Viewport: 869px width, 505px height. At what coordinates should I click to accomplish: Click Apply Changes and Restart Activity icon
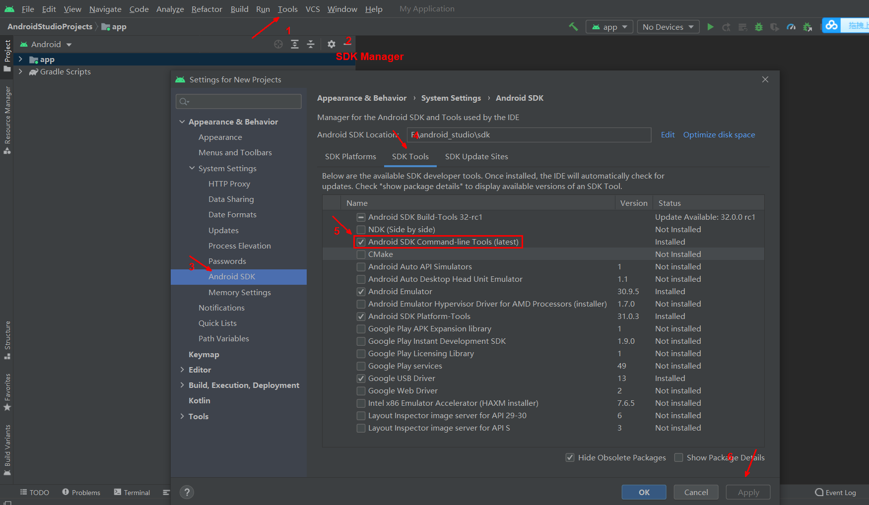[x=727, y=27]
